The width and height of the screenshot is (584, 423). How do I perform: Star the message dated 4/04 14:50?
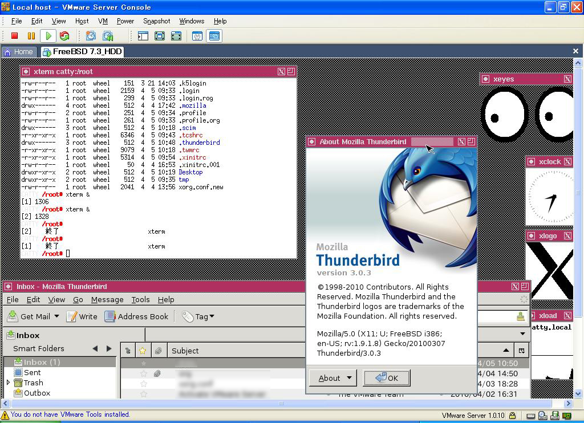[x=143, y=373]
